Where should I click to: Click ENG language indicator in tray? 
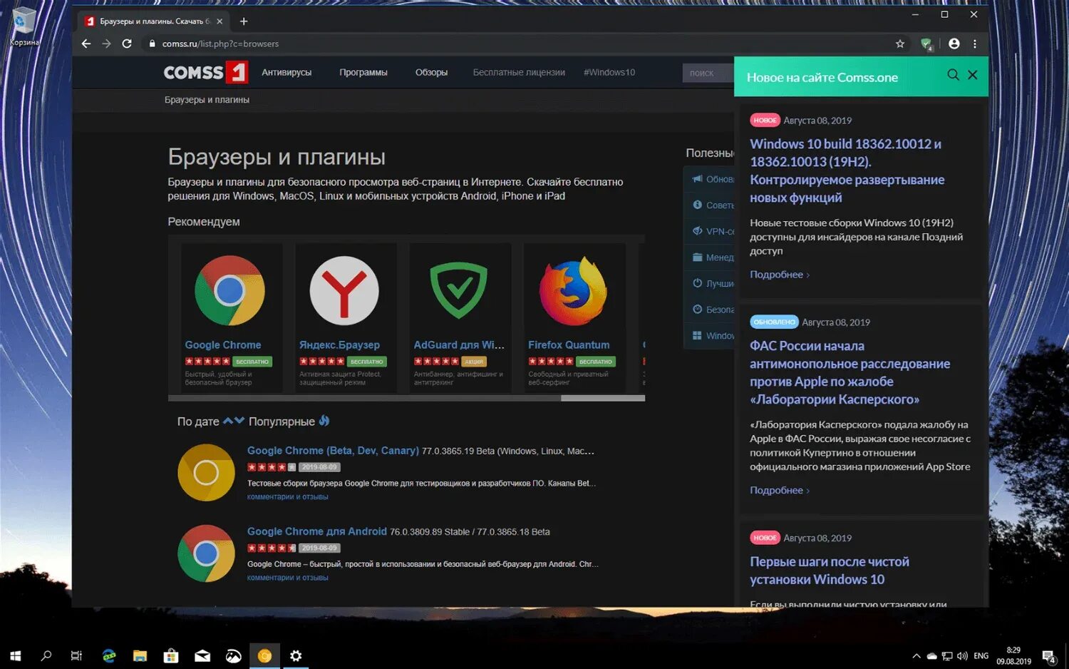[x=981, y=656]
